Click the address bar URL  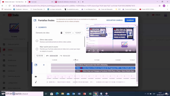click(75, 6)
